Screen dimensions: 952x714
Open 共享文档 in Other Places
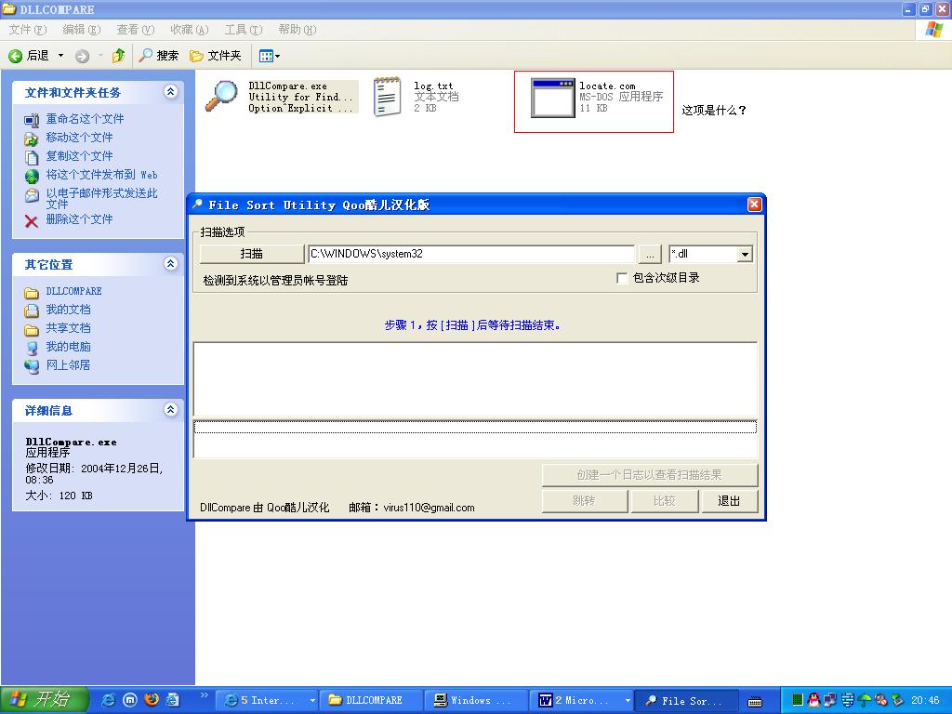[69, 328]
